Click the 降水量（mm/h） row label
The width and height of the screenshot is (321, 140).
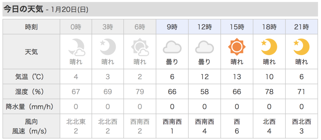point(31,107)
